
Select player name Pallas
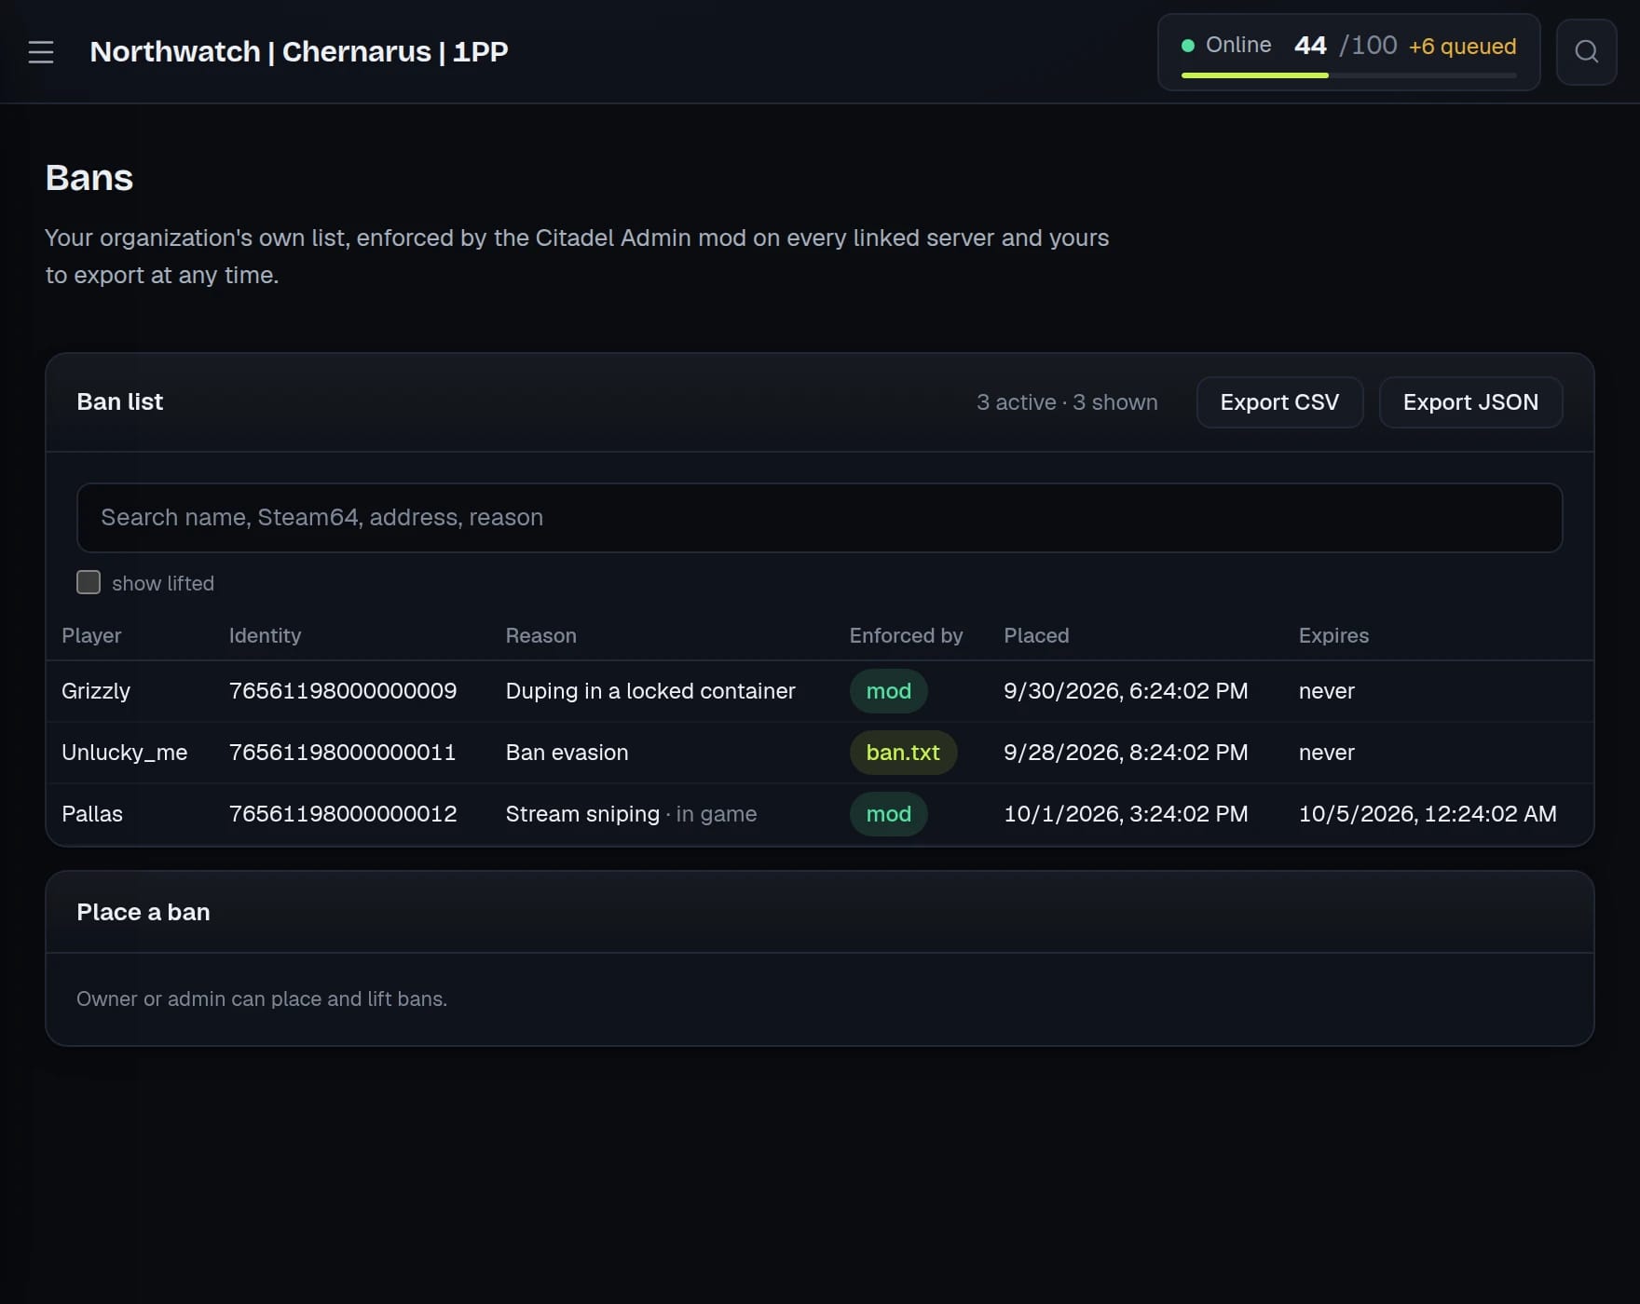tap(92, 814)
